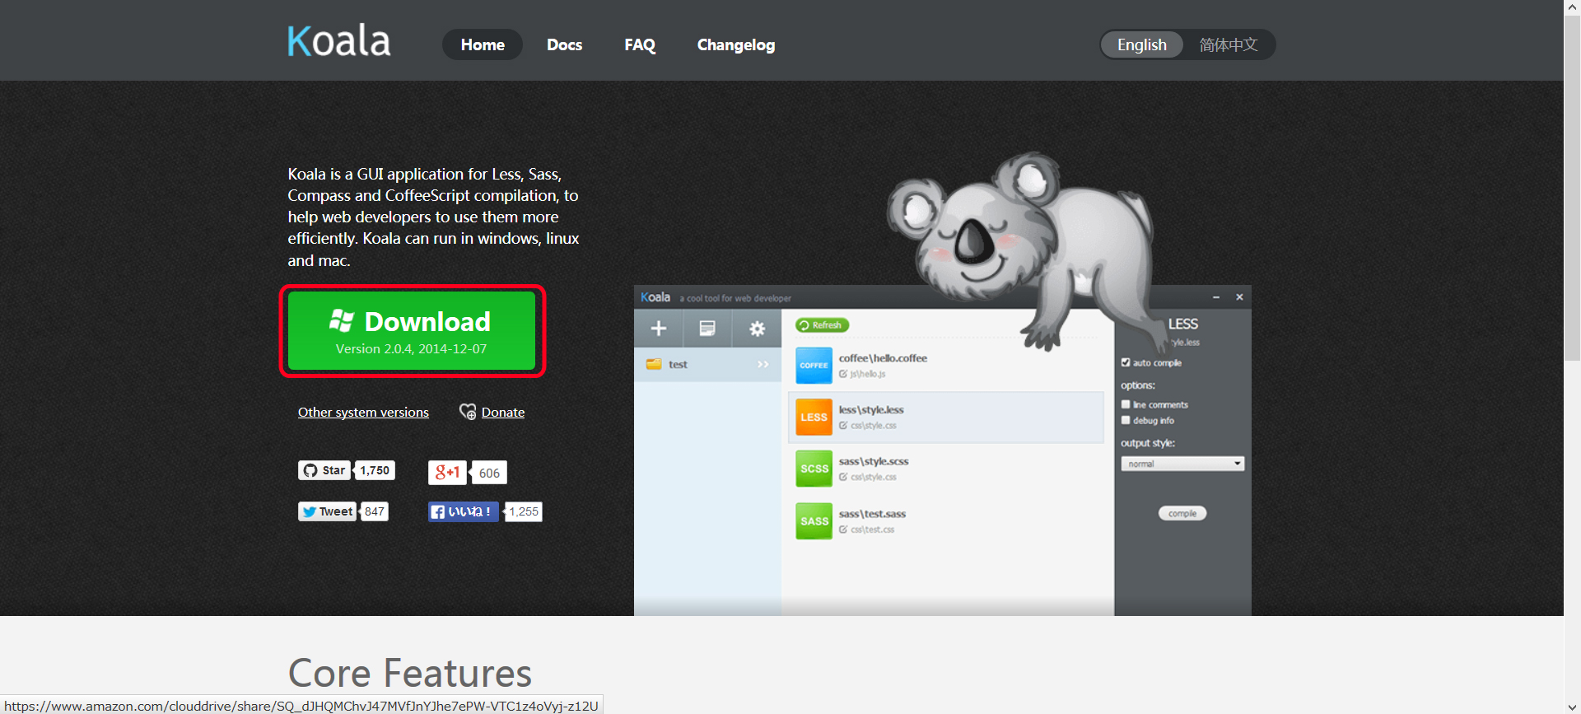Open the Home nav item
This screenshot has width=1581, height=714.
pos(483,44)
